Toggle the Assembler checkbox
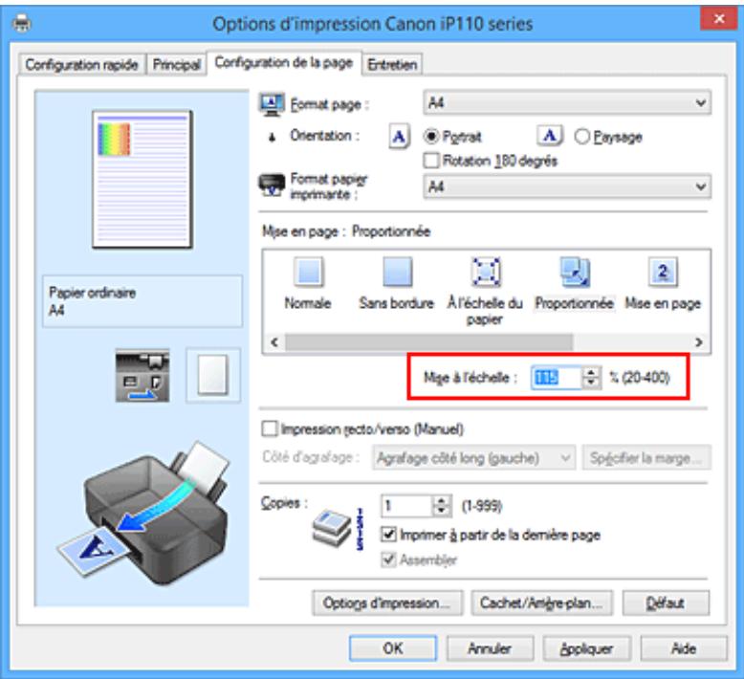This screenshot has width=744, height=679. point(388,559)
